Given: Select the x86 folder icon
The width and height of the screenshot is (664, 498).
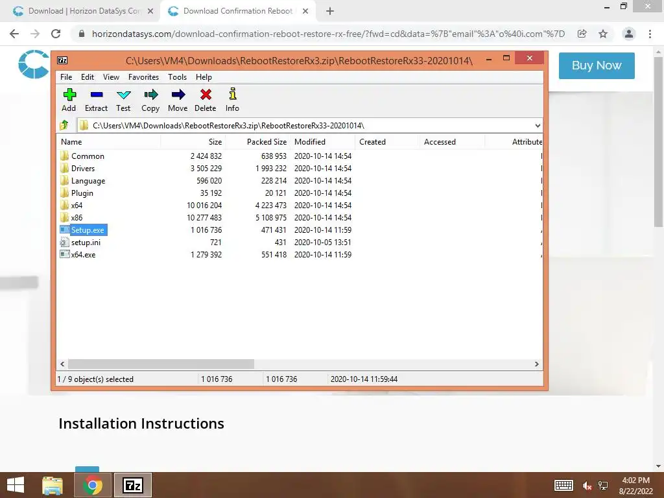Looking at the screenshot, I should tap(64, 217).
